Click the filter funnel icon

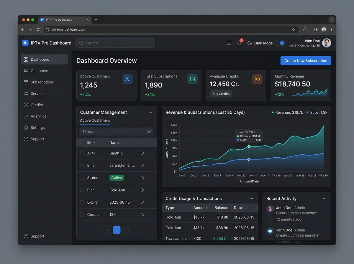click(149, 131)
